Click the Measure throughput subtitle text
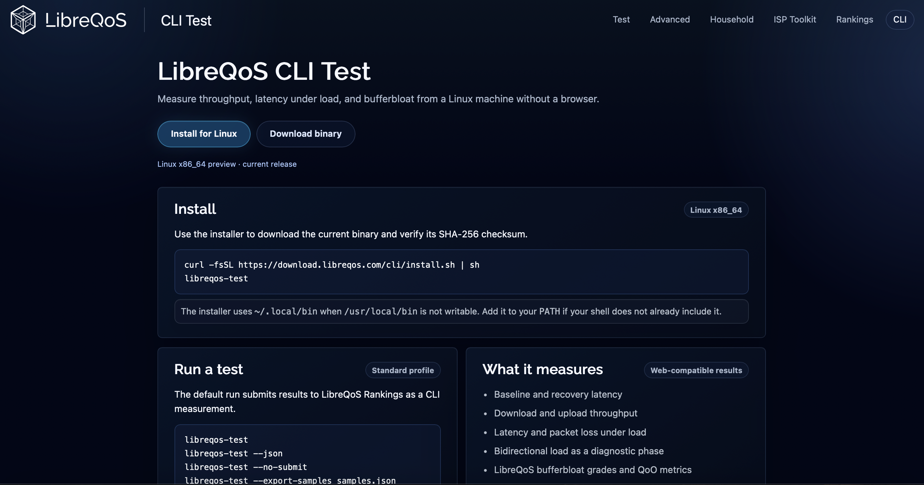 [x=378, y=99]
